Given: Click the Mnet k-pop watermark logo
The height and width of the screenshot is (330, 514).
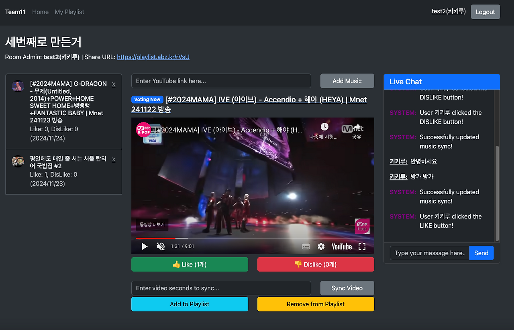Looking at the screenshot, I should tap(362, 226).
